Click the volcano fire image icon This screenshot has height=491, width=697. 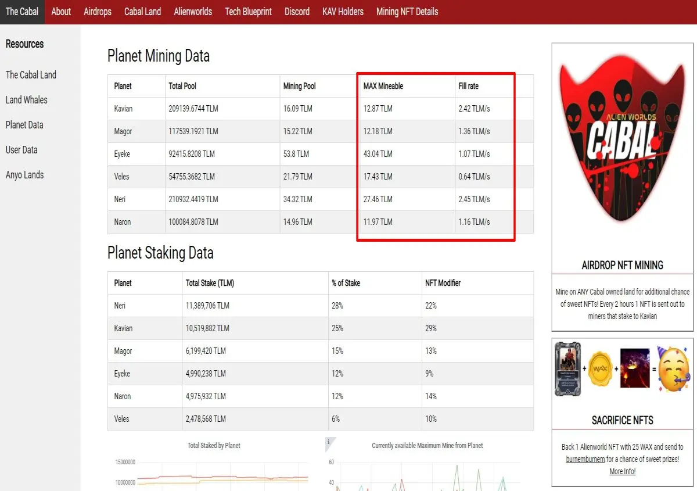[x=635, y=369]
